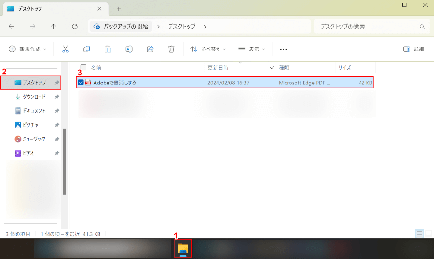Unpin ミュージック using its pin icon
This screenshot has height=259, width=434.
(x=57, y=139)
